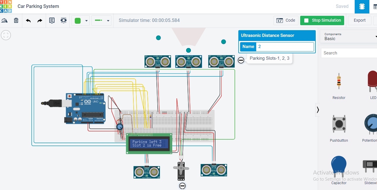The width and height of the screenshot is (377, 190).
Task: Redo the last action
Action: (x=40, y=20)
